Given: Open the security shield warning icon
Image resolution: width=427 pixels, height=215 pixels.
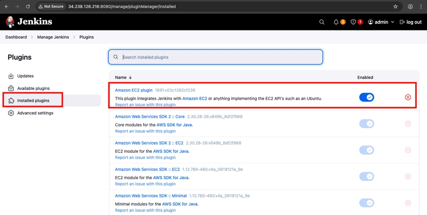Looking at the screenshot, I should [x=353, y=22].
